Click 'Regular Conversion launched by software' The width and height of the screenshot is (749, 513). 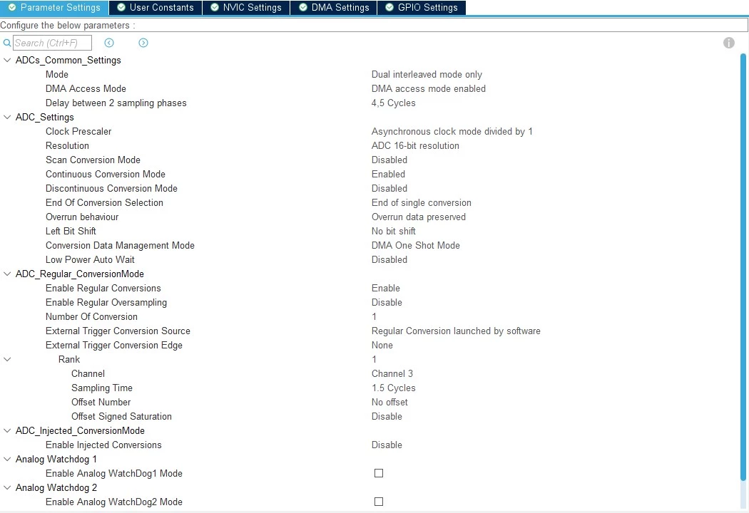pos(456,331)
